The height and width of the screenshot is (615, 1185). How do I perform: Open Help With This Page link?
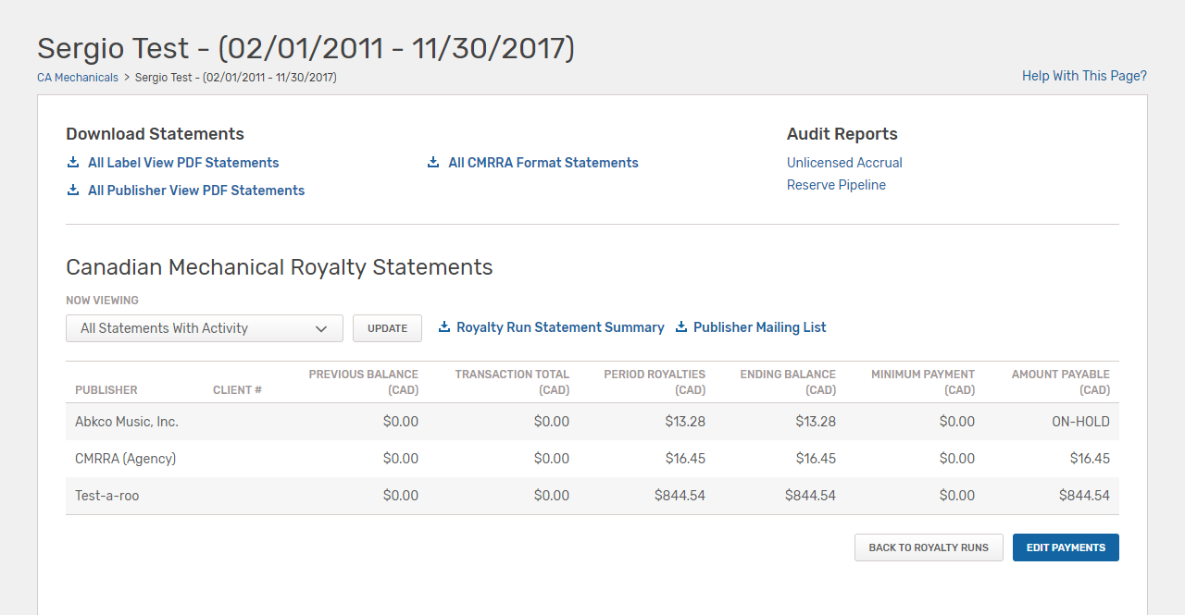click(1084, 76)
